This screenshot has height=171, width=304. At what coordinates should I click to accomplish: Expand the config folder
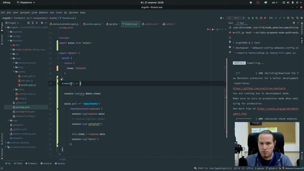(x=9, y=36)
